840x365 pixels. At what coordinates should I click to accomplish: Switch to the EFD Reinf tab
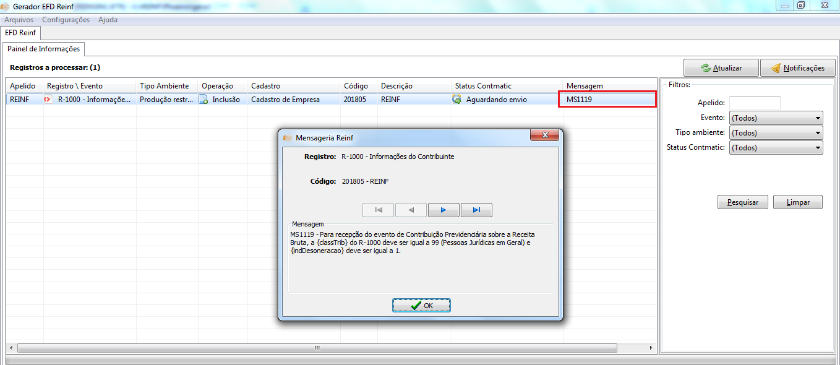click(20, 32)
